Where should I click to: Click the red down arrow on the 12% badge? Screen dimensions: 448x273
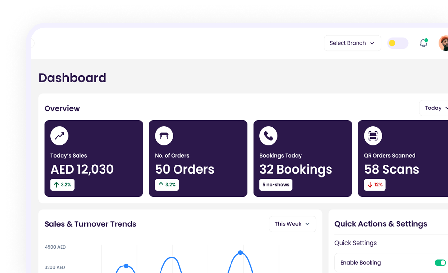[x=370, y=184]
